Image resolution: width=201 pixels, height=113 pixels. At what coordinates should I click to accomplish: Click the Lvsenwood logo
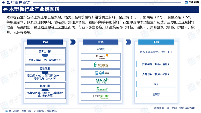[x=102, y=89]
